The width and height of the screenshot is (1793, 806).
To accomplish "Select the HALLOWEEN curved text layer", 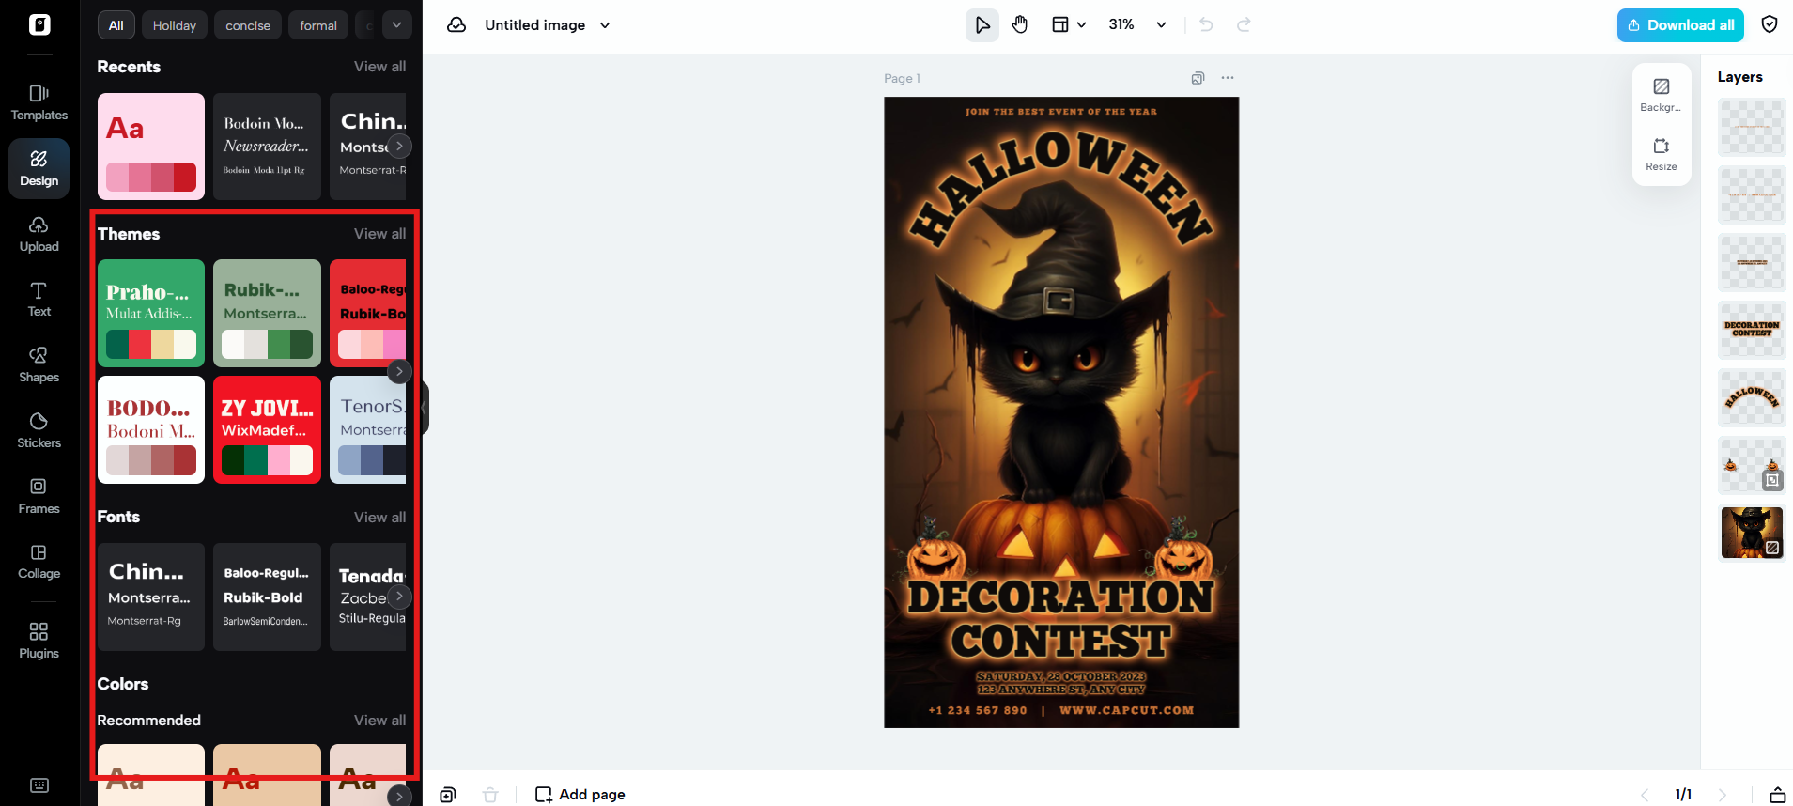I will click(x=1752, y=397).
